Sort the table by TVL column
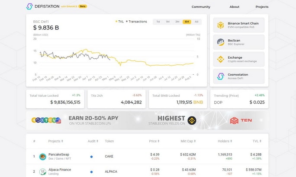This screenshot has width=296, height=177. (x=257, y=141)
